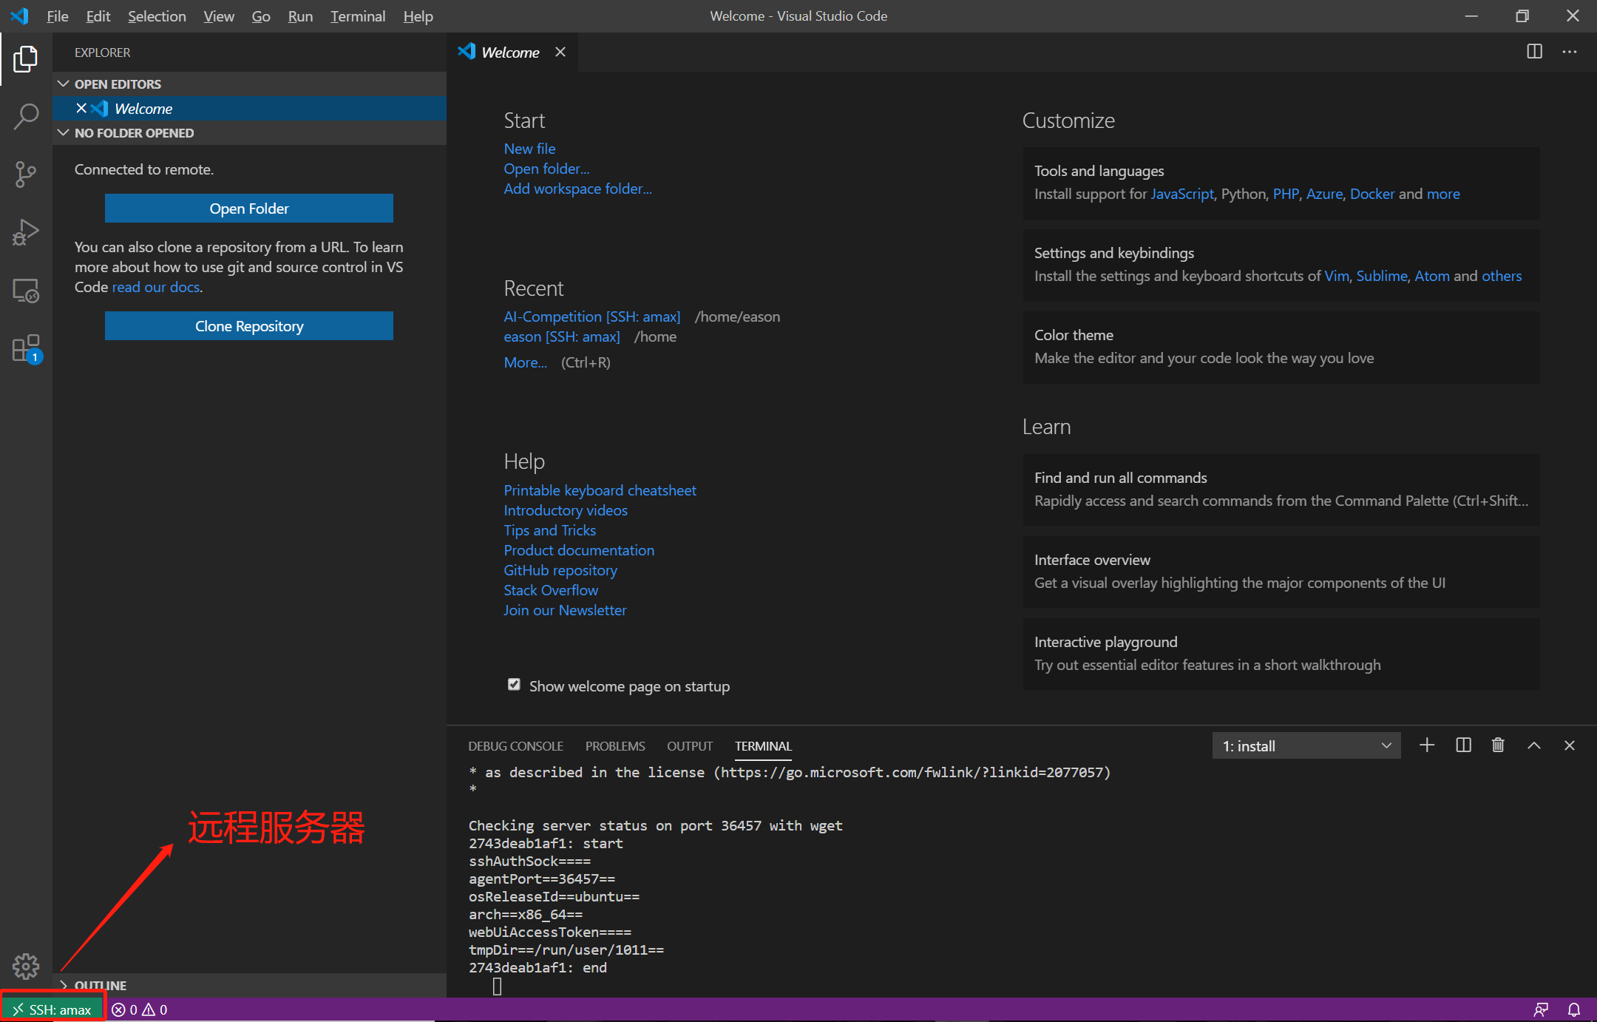Toggle Show welcome page on startup
The height and width of the screenshot is (1022, 1597).
click(514, 685)
